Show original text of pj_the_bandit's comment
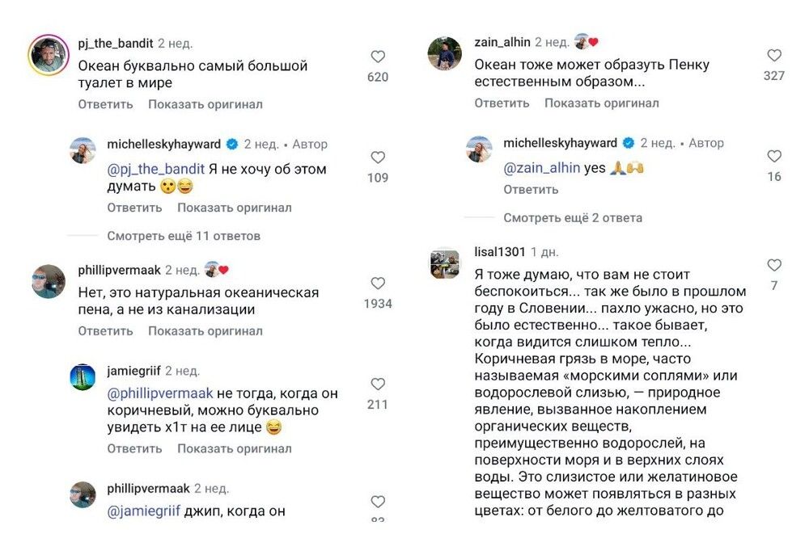The width and height of the screenshot is (809, 538). point(205,104)
